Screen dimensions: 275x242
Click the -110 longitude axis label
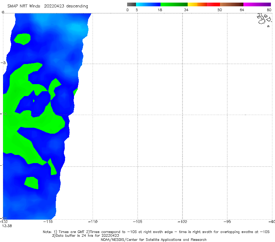[93, 222]
